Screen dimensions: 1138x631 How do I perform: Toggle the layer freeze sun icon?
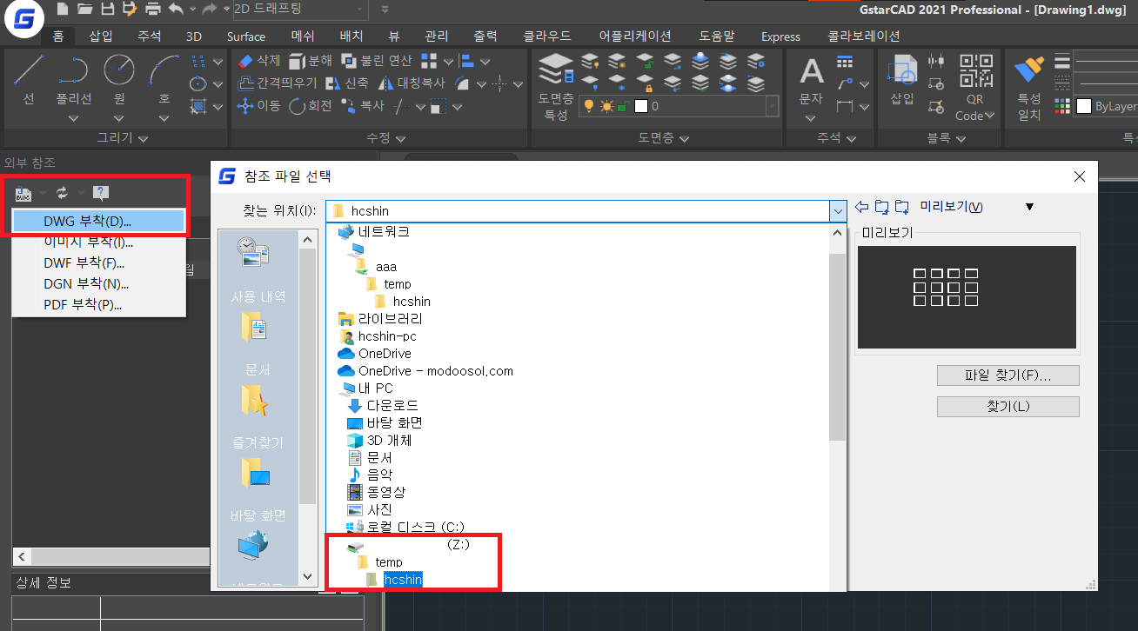pos(606,106)
